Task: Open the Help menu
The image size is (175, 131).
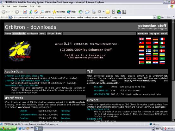Action: point(39,6)
